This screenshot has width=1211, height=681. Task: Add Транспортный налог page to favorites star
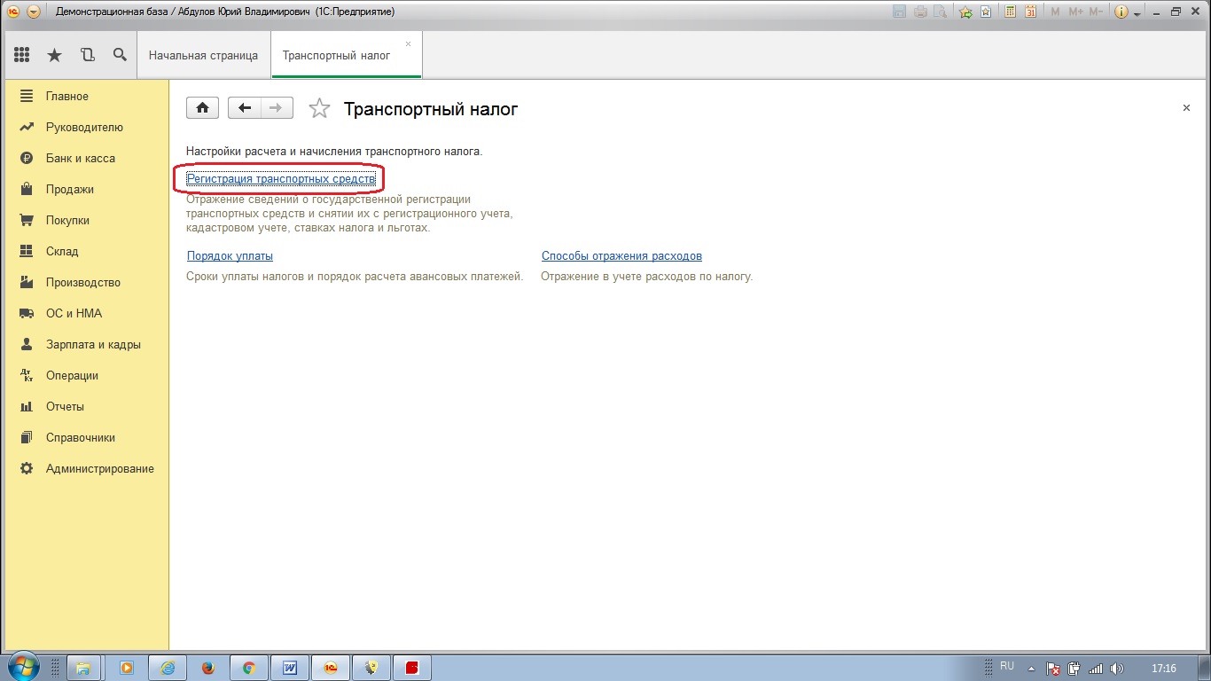coord(319,109)
